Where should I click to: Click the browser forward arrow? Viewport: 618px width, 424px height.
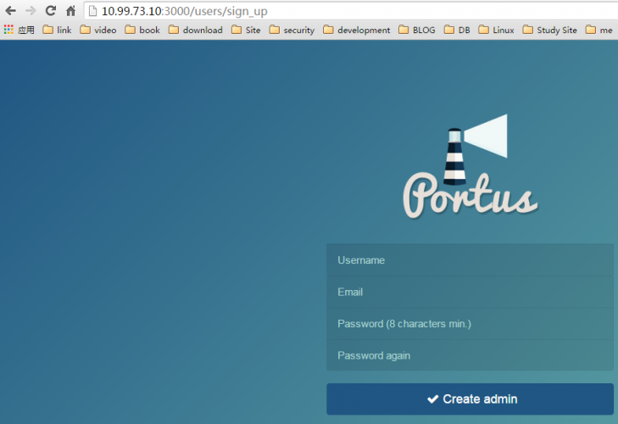pyautogui.click(x=31, y=11)
